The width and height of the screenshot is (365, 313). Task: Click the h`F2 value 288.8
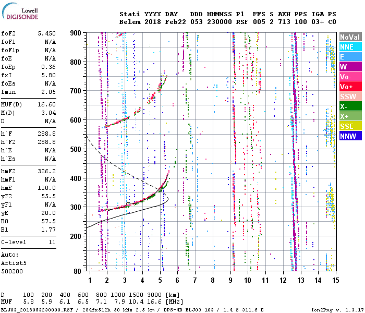pos(47,142)
